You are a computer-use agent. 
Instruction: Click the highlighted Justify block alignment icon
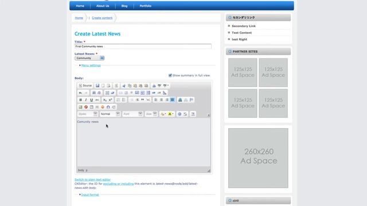tap(173, 100)
